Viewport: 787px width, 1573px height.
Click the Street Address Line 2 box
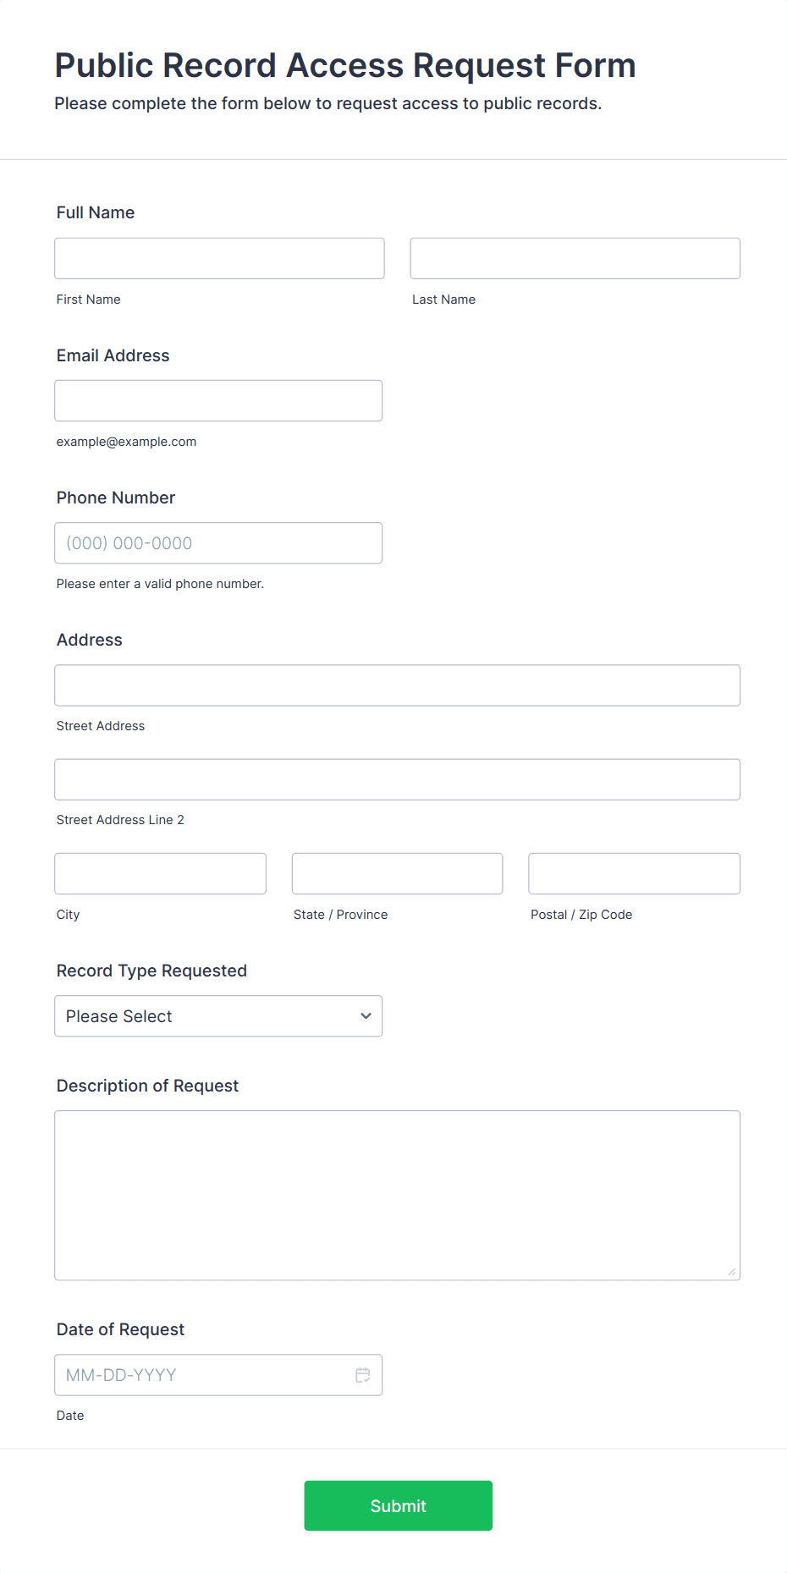(x=397, y=778)
